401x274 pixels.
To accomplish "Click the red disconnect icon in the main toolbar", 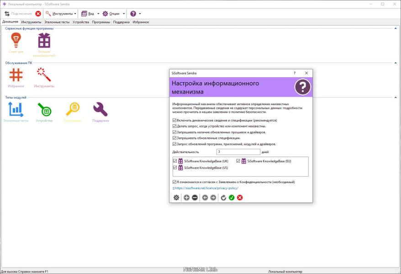I will coord(38,14).
